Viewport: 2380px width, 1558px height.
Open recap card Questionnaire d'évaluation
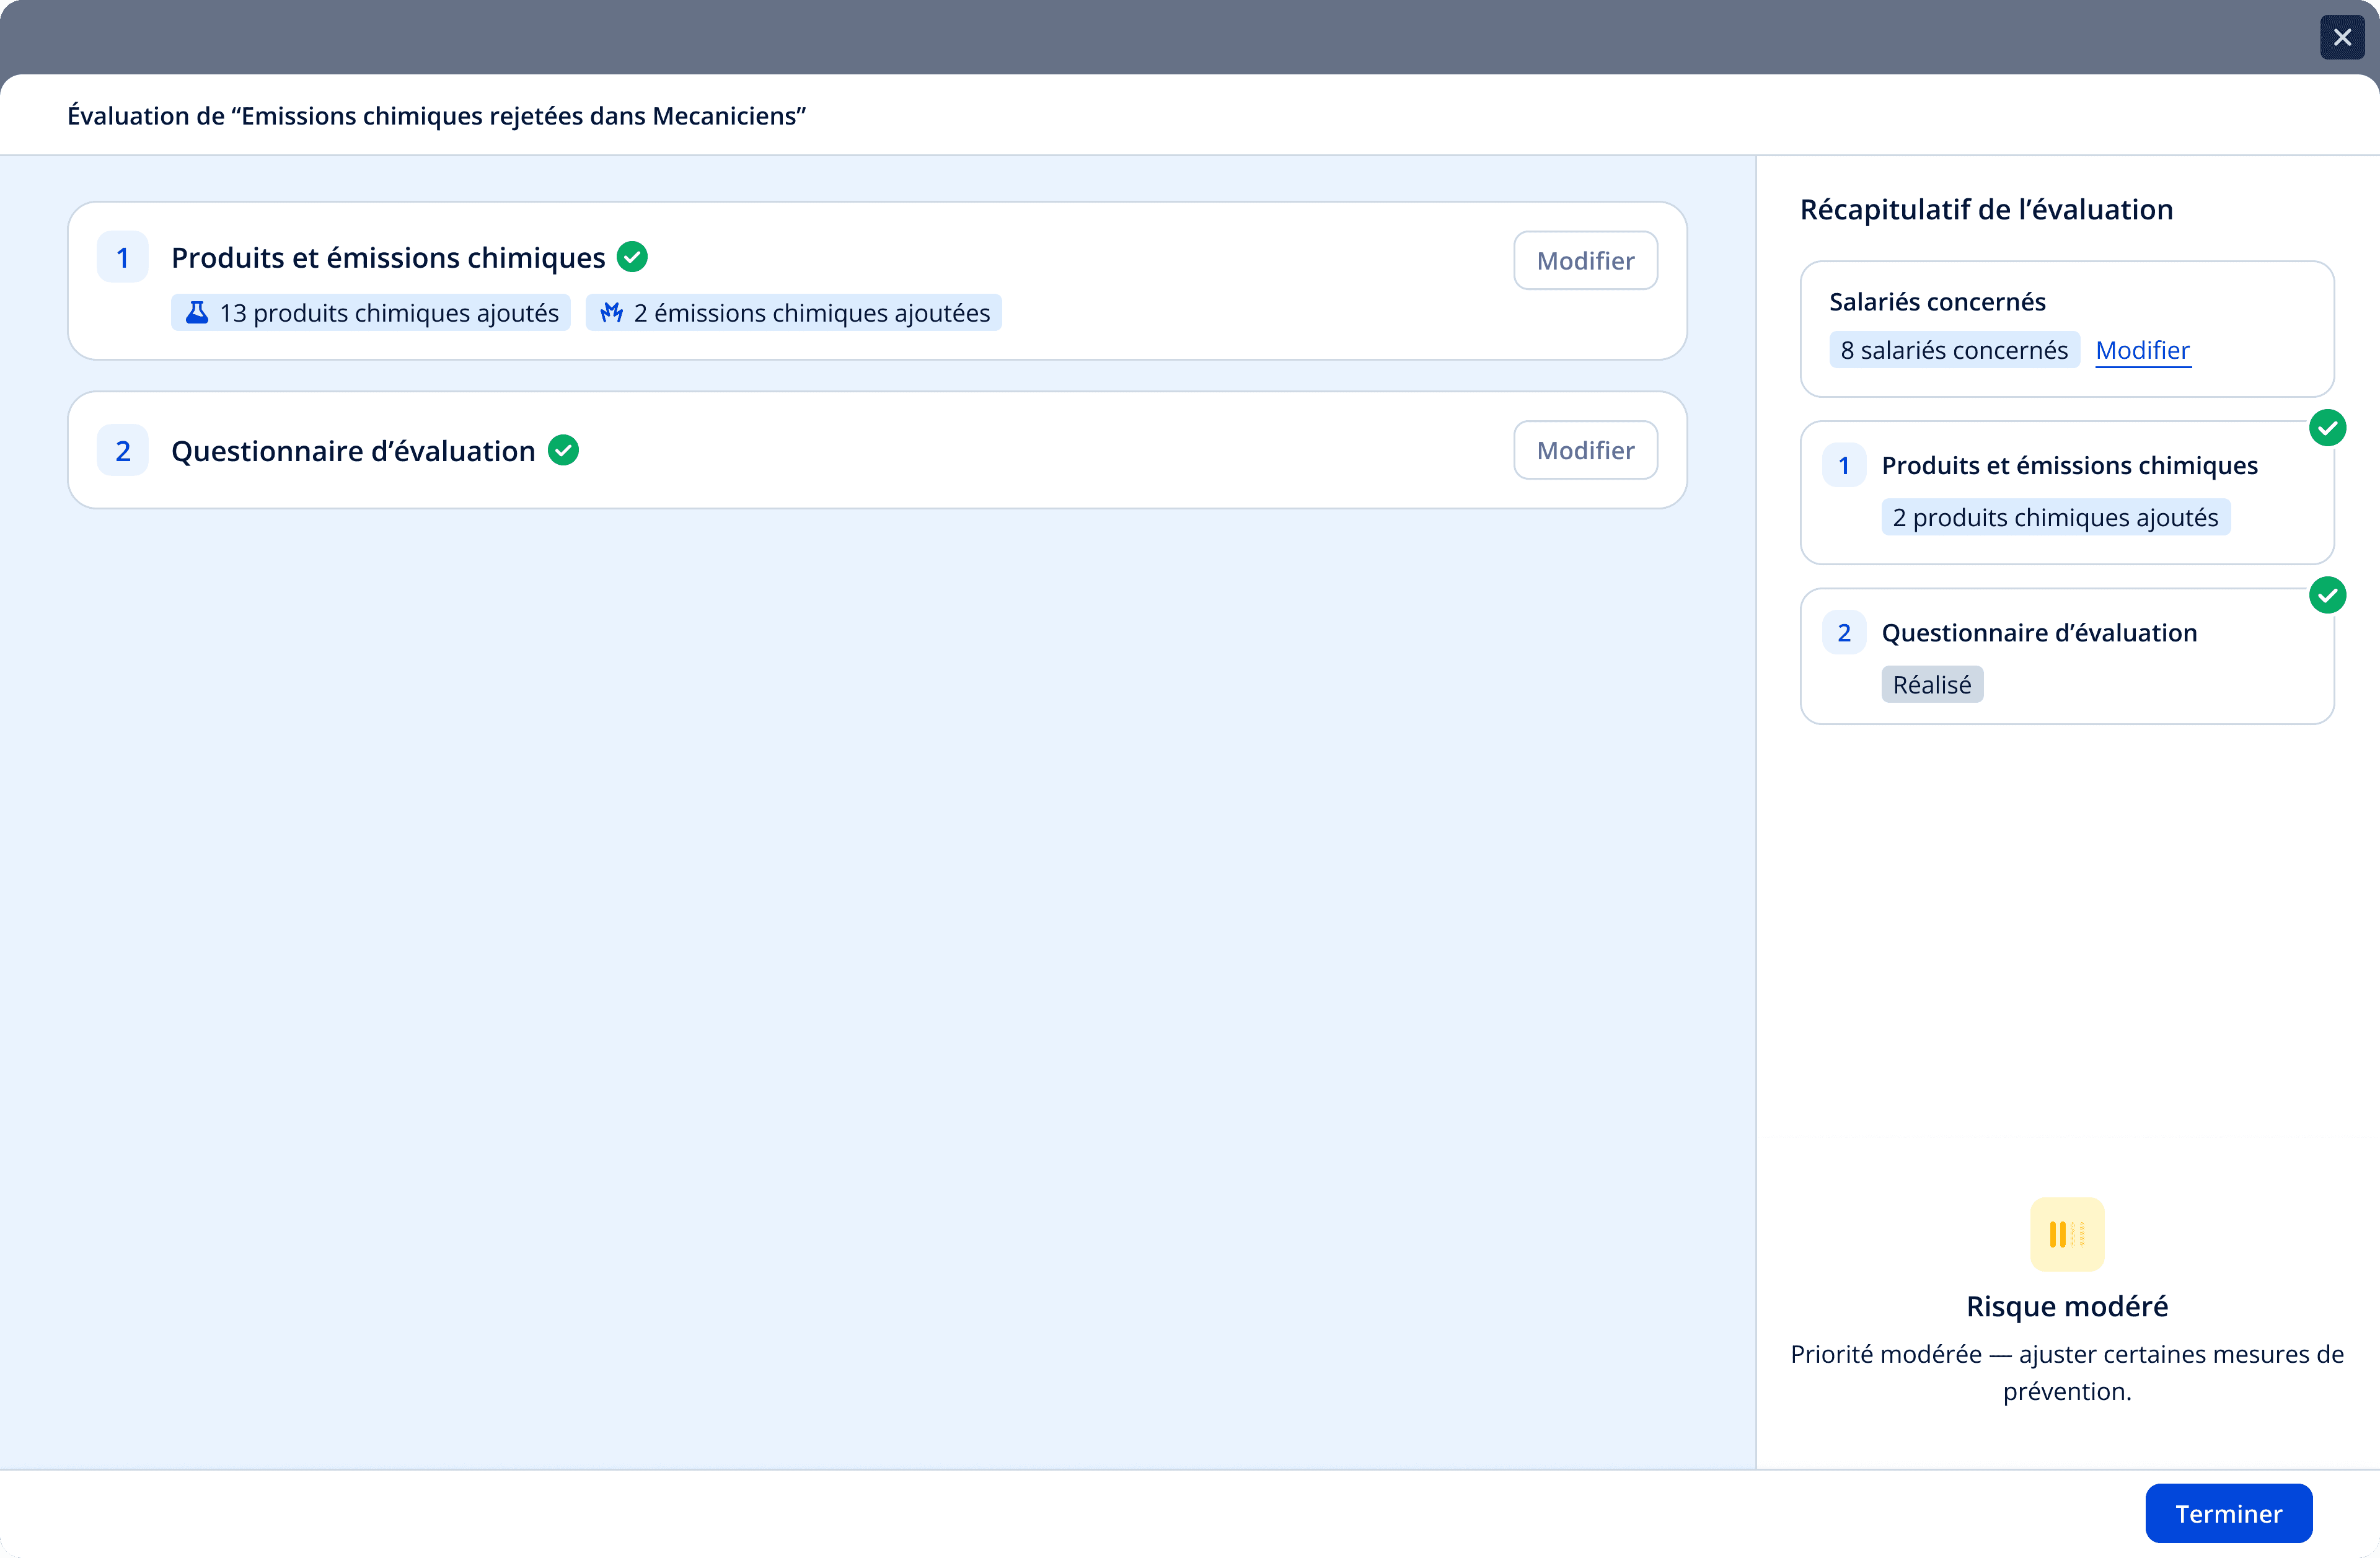pyautogui.click(x=2038, y=633)
